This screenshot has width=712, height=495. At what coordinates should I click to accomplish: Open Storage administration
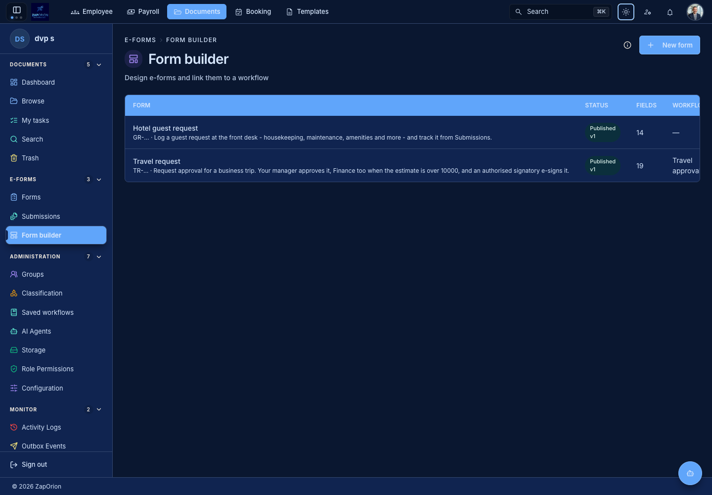[x=56, y=350]
